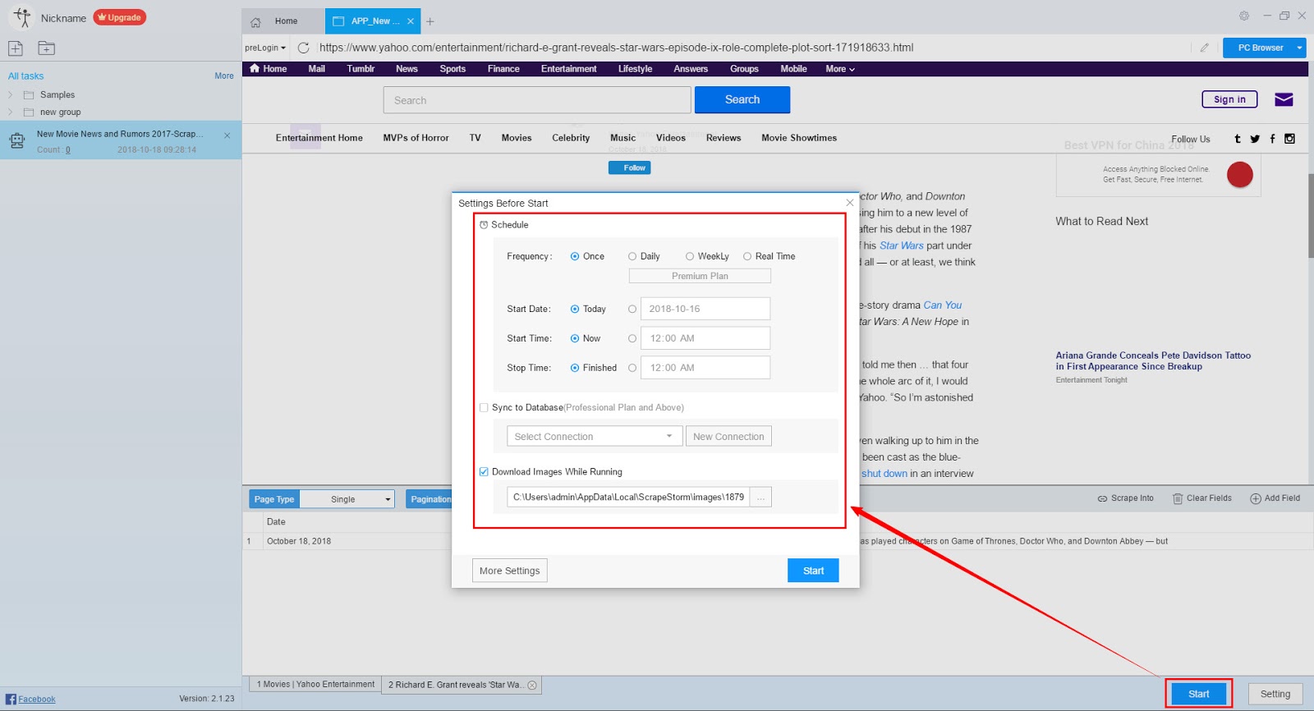Open Finance in Yahoo nav bar
The image size is (1314, 711).
[503, 69]
